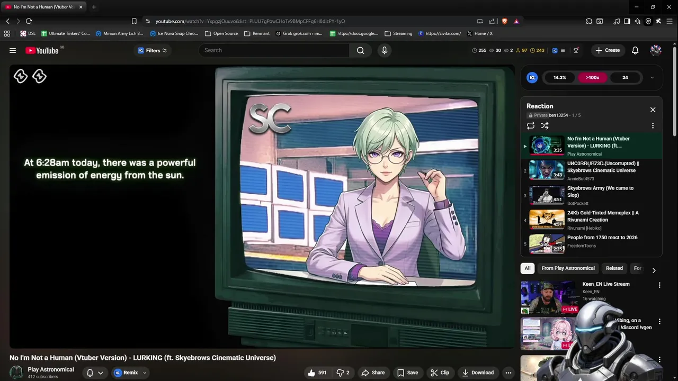Click the first vidIQ overlay badge on video
Image resolution: width=678 pixels, height=381 pixels.
pyautogui.click(x=20, y=77)
